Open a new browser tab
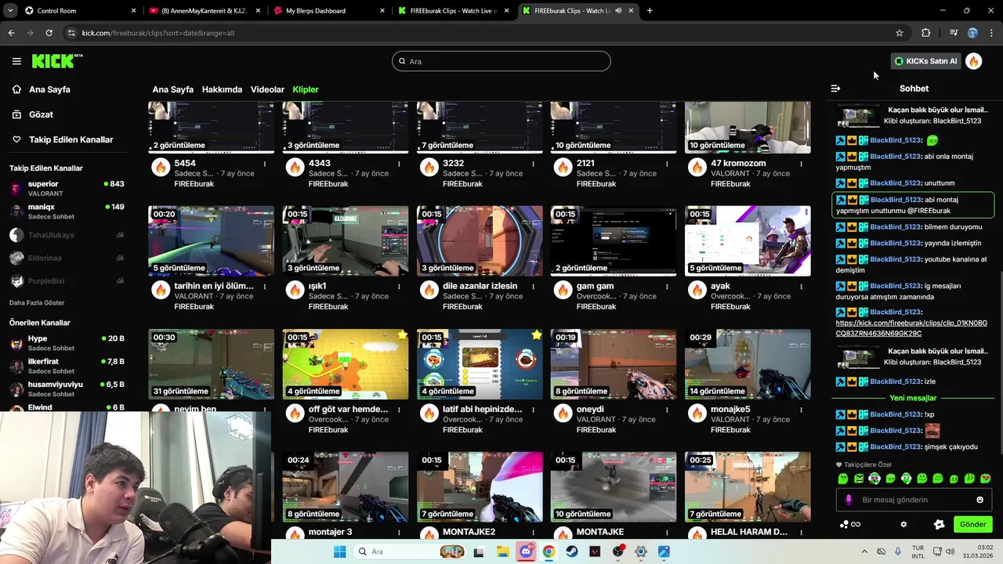The height and width of the screenshot is (564, 1003). (650, 11)
